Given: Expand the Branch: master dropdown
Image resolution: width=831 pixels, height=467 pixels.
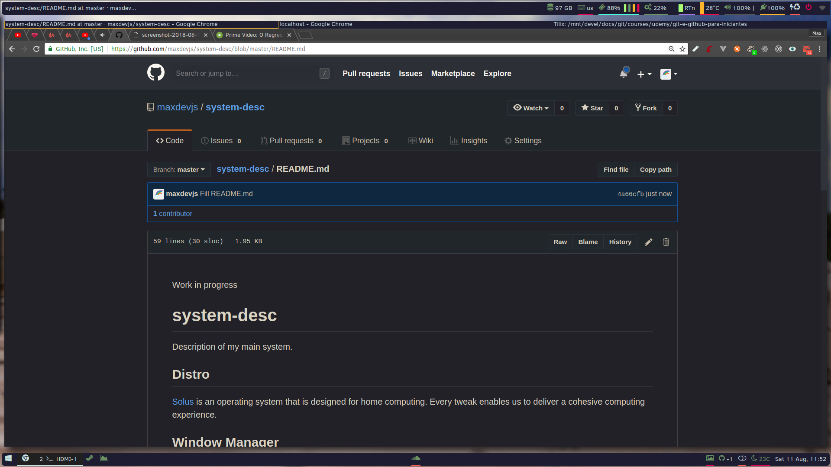Looking at the screenshot, I should click(x=179, y=170).
